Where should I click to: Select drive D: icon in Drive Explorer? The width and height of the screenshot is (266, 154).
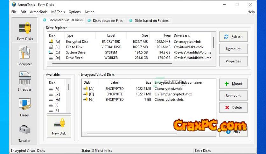[51, 58]
